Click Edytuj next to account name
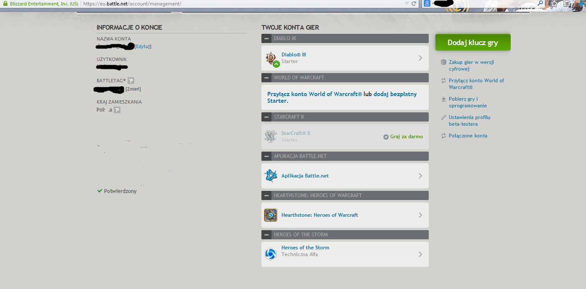The width and height of the screenshot is (586, 289). [x=143, y=46]
